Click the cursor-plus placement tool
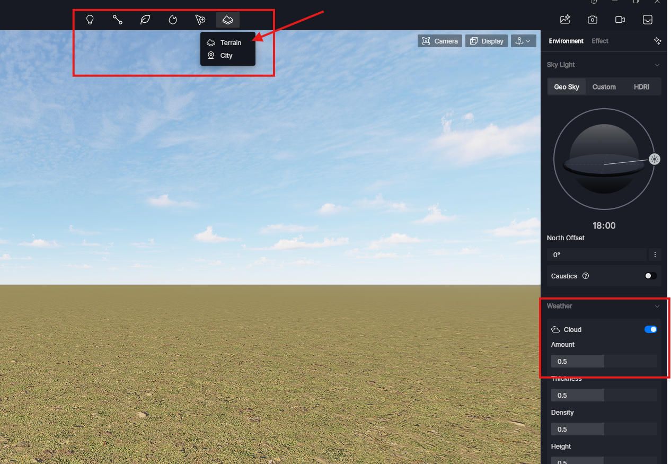 tap(200, 20)
